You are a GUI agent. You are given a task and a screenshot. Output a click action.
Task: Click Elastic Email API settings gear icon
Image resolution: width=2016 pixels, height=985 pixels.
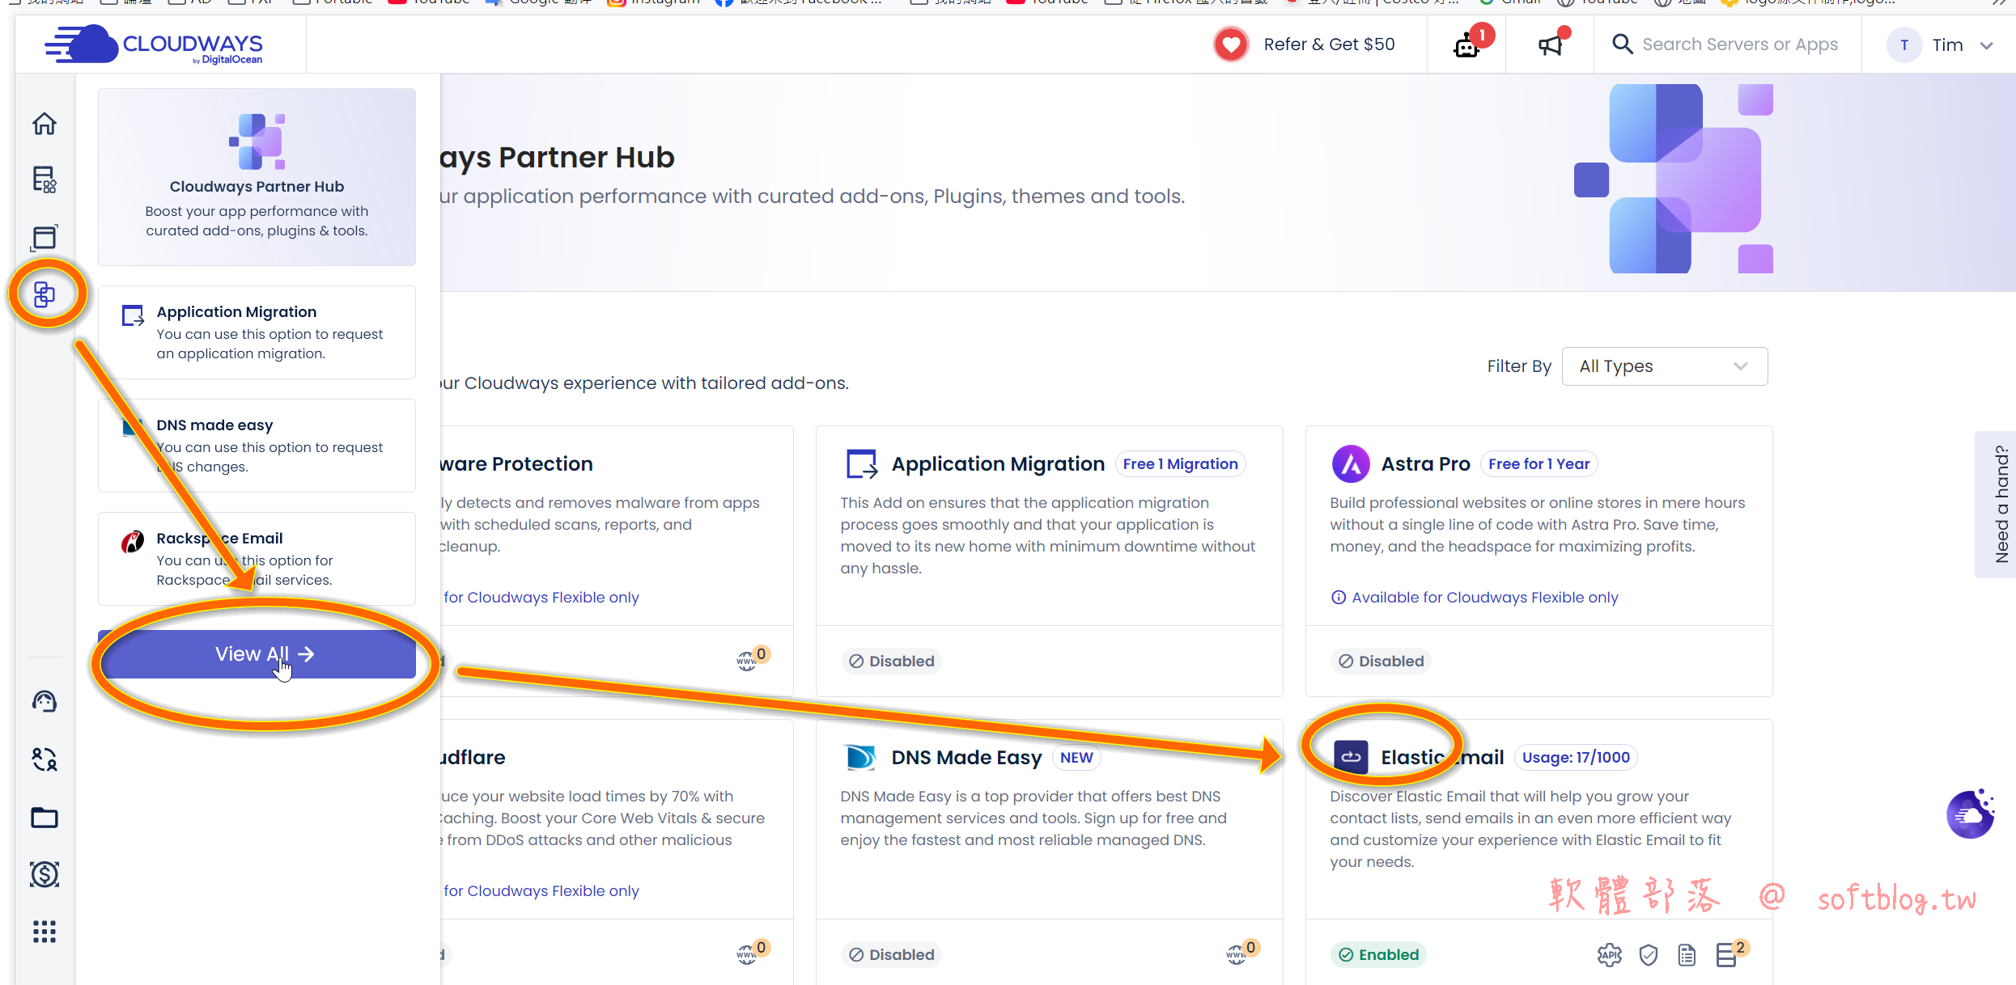click(1609, 955)
